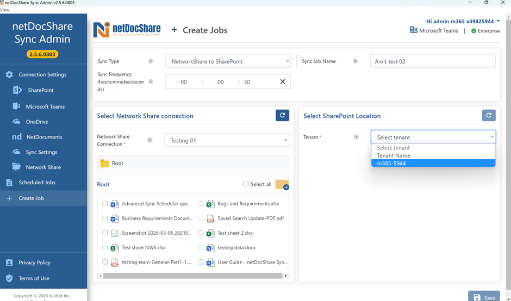Image resolution: width=511 pixels, height=301 pixels.
Task: Collapse the Select tenant dropdown
Action: [x=433, y=137]
